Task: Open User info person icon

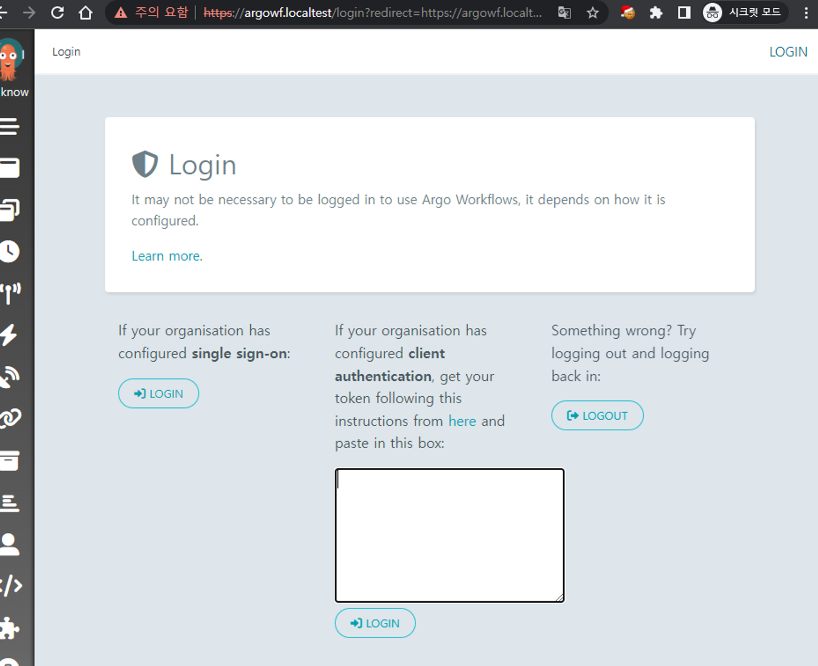Action: (x=10, y=544)
